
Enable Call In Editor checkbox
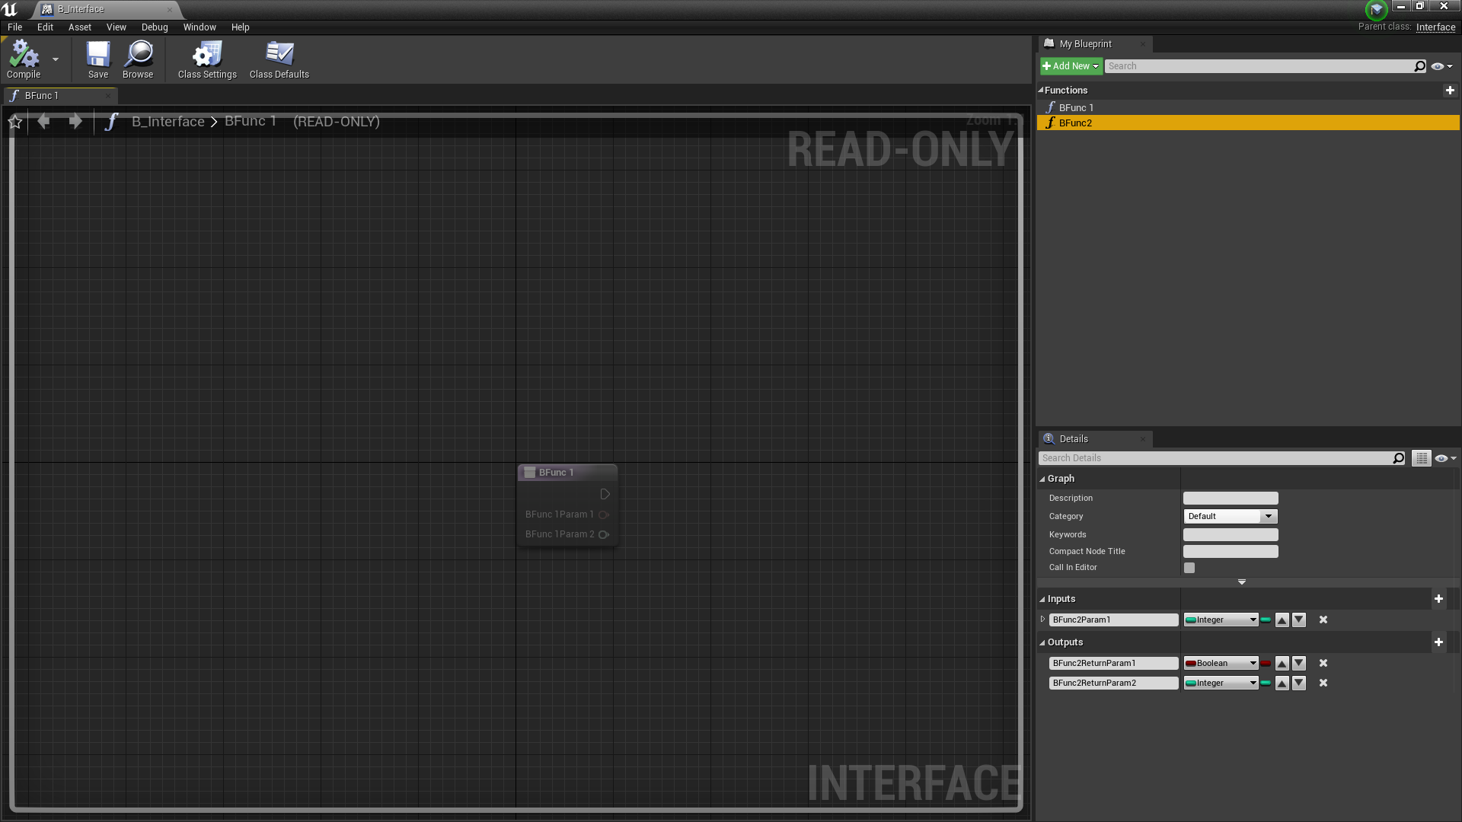point(1189,568)
